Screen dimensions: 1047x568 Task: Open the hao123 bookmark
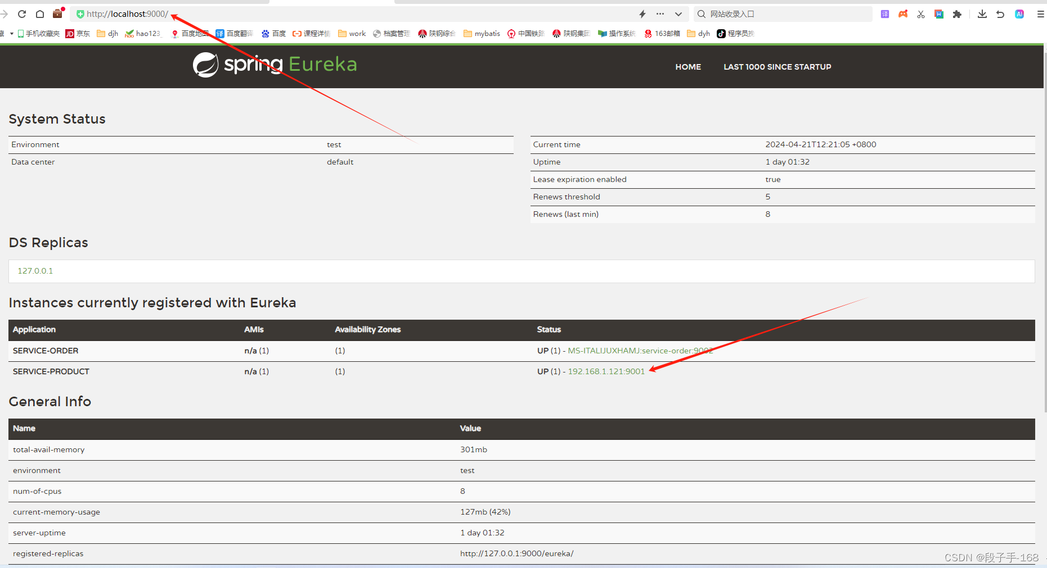click(143, 34)
